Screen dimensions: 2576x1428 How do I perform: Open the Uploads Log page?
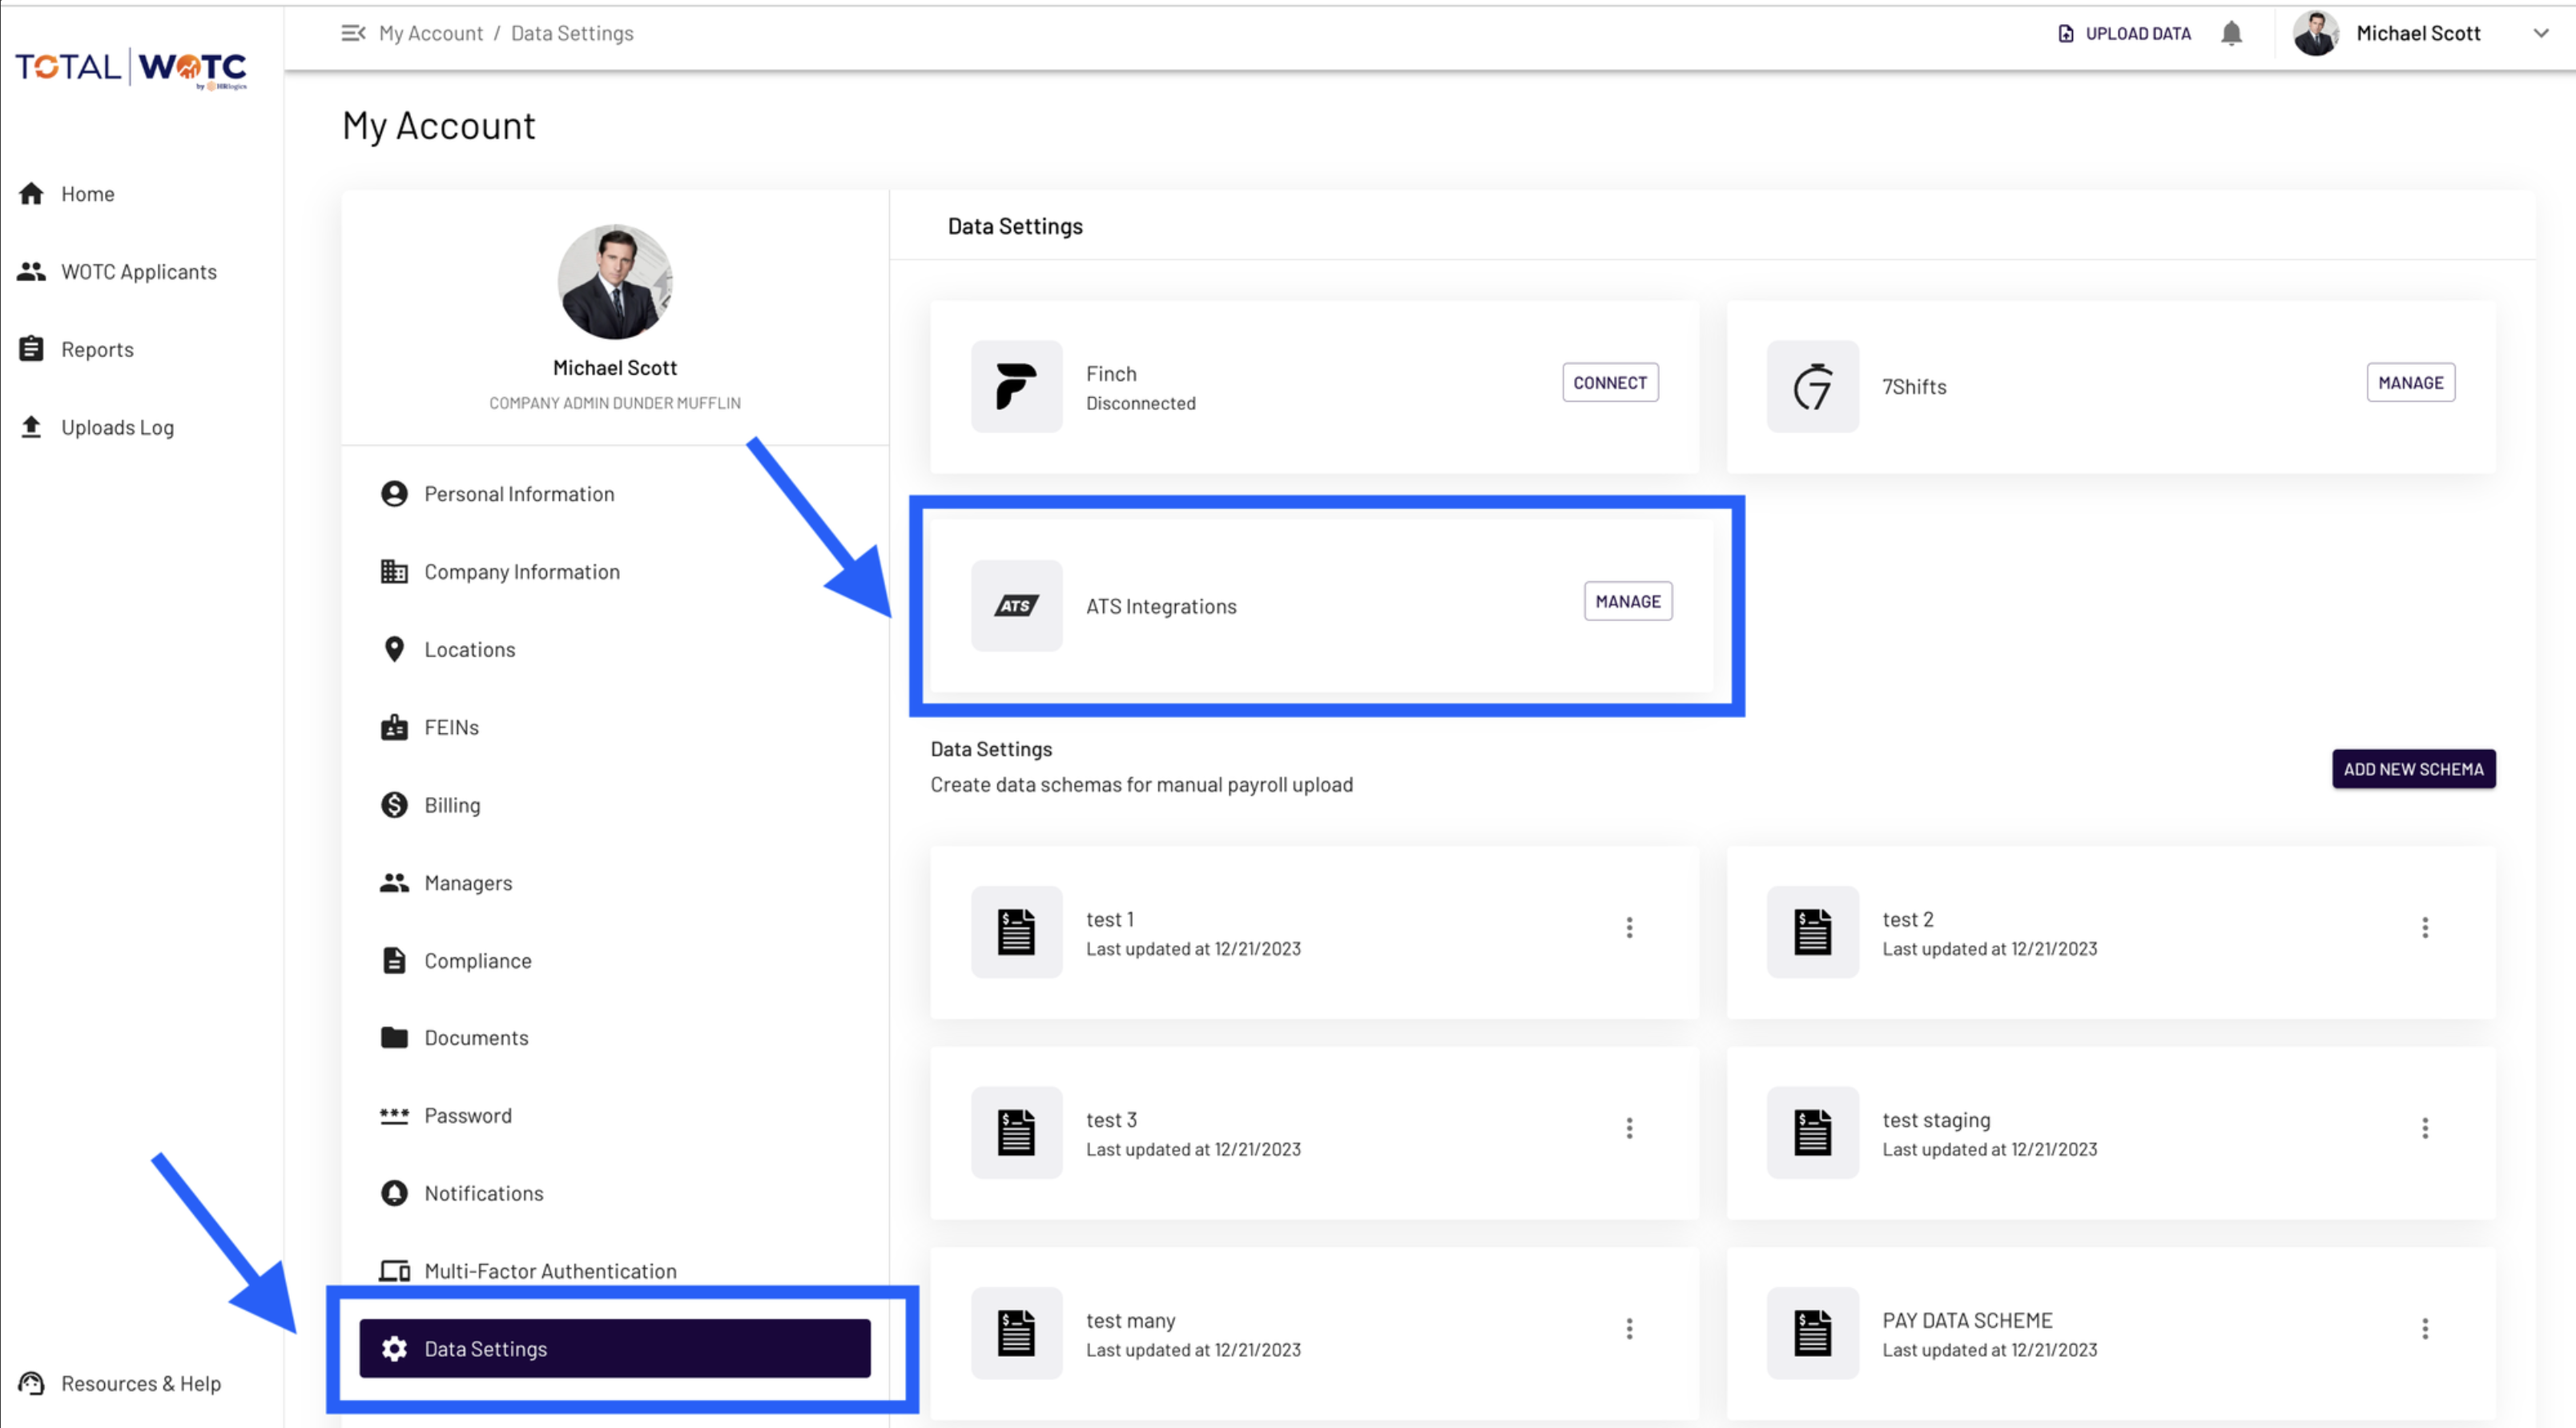(x=117, y=427)
